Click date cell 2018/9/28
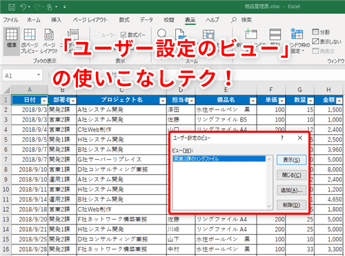 click(x=30, y=249)
